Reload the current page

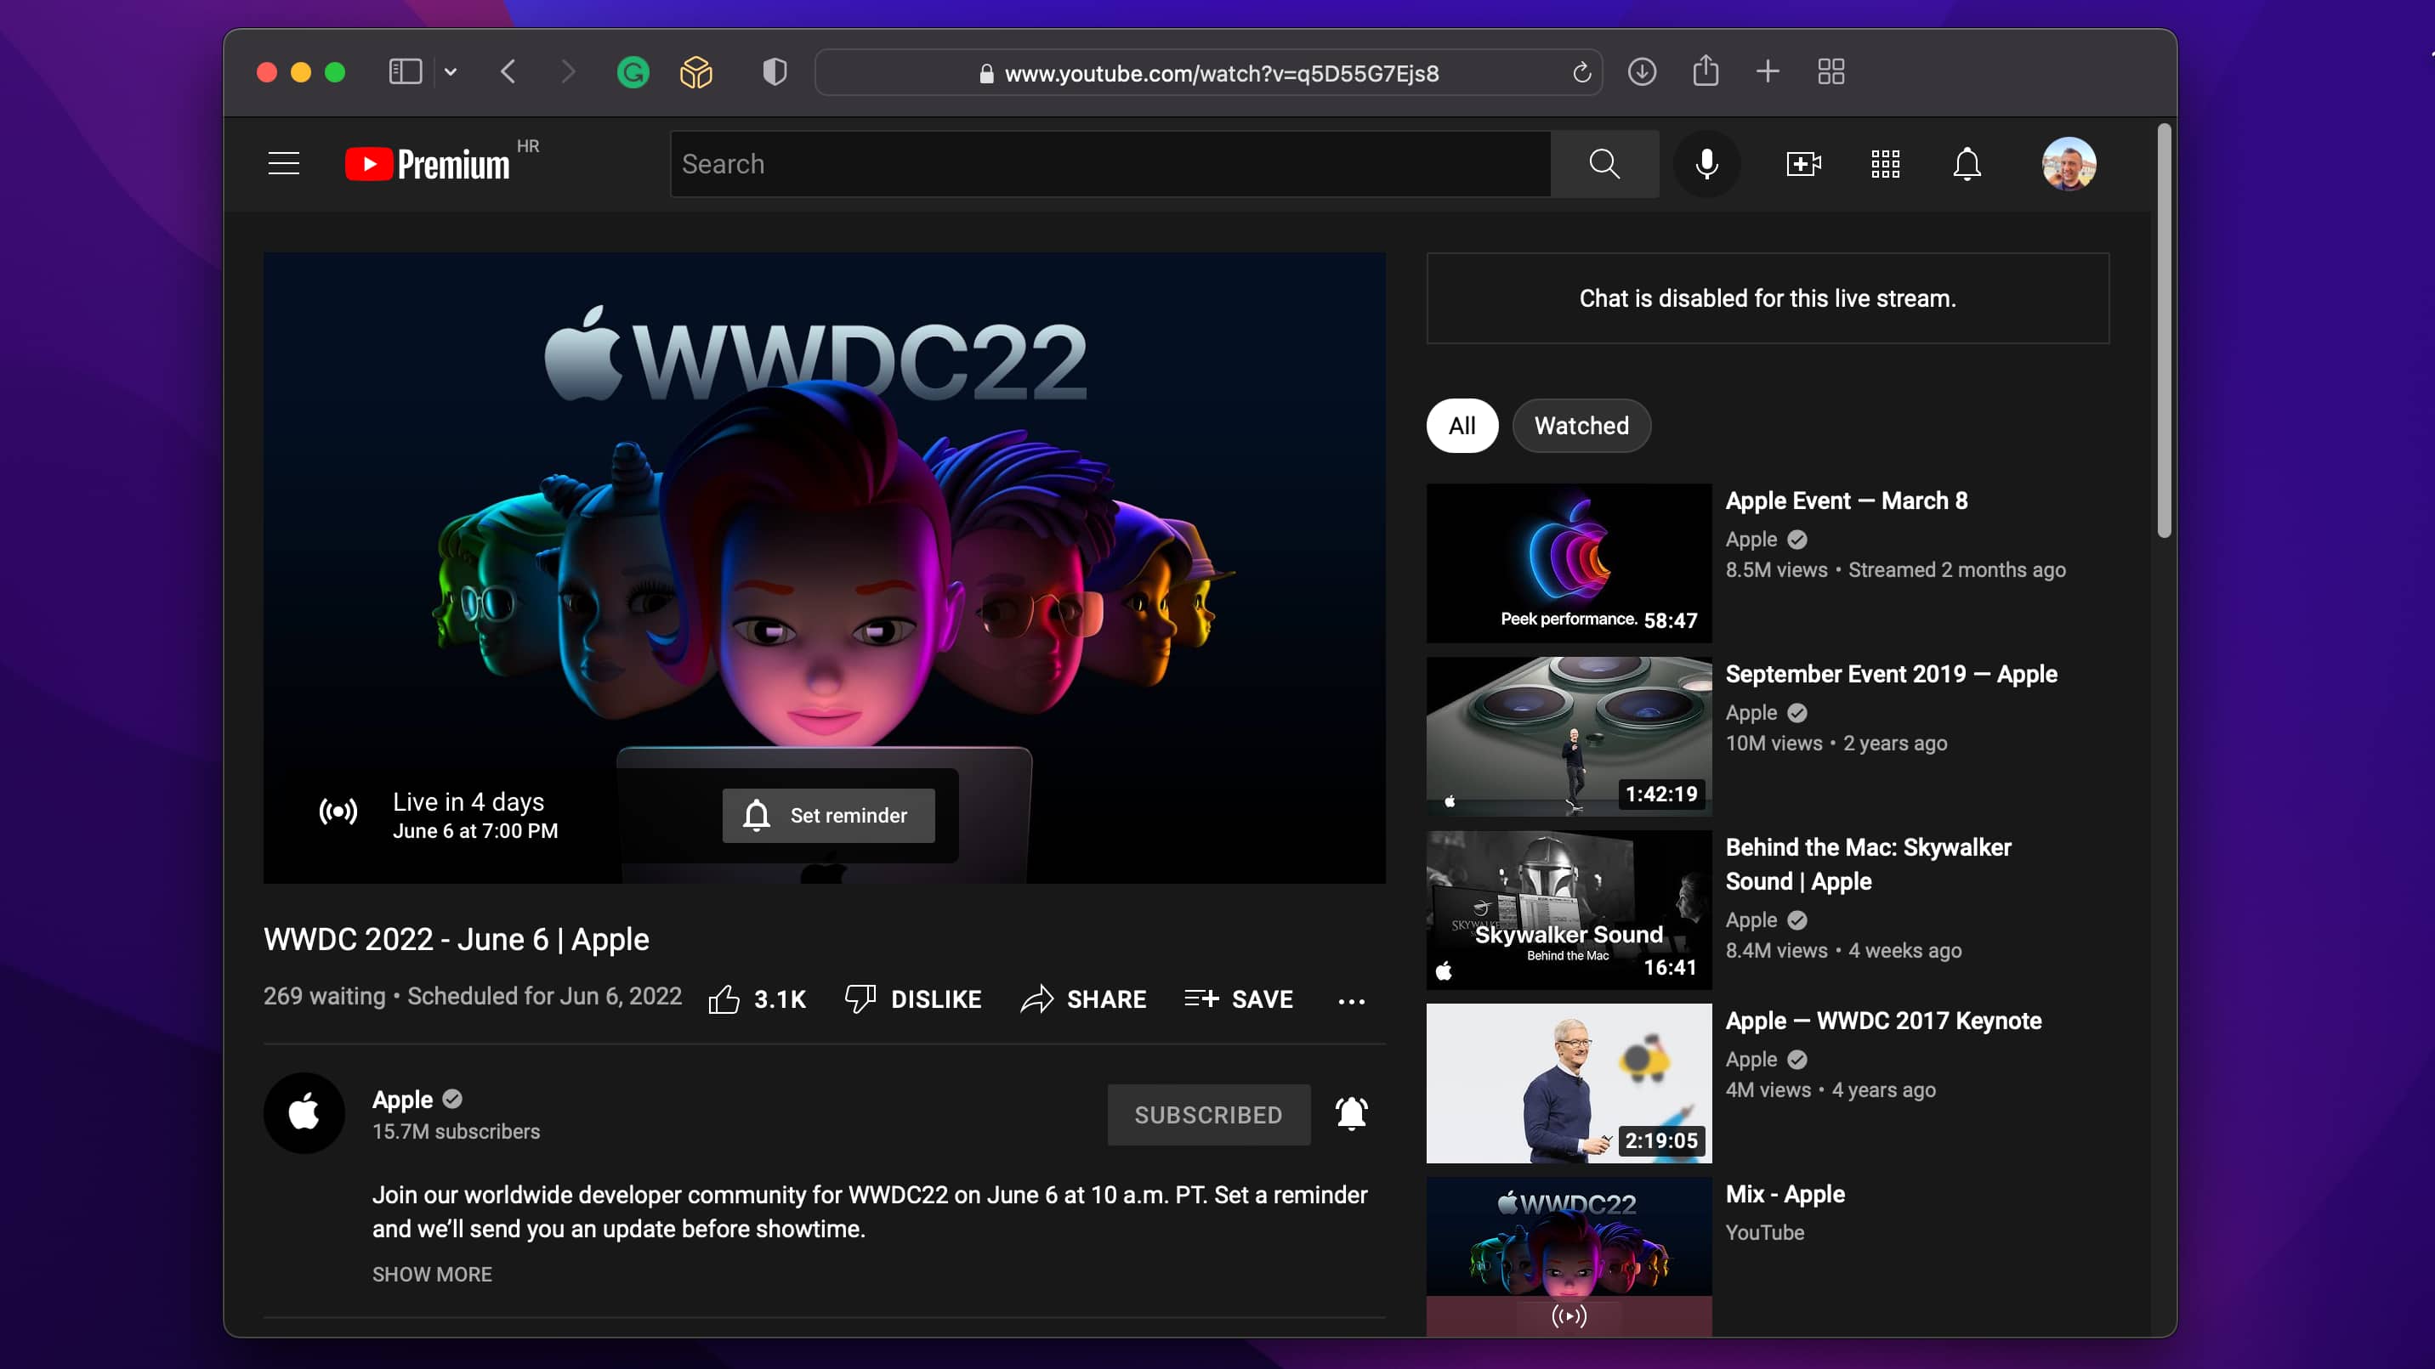1581,73
